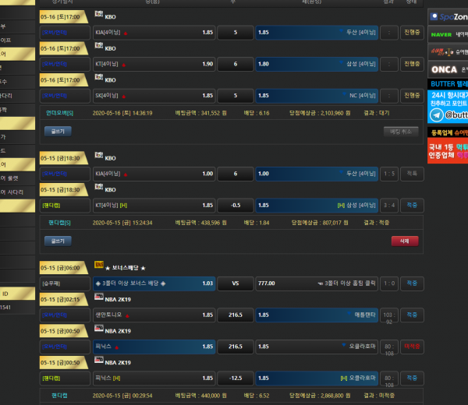Click the first KBO league flag icon
Image resolution: width=468 pixels, height=405 pixels.
[97, 15]
